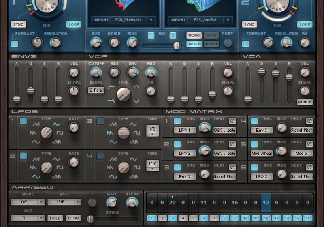Open the F36_Marinada wavetable dropdown

(x=151, y=20)
